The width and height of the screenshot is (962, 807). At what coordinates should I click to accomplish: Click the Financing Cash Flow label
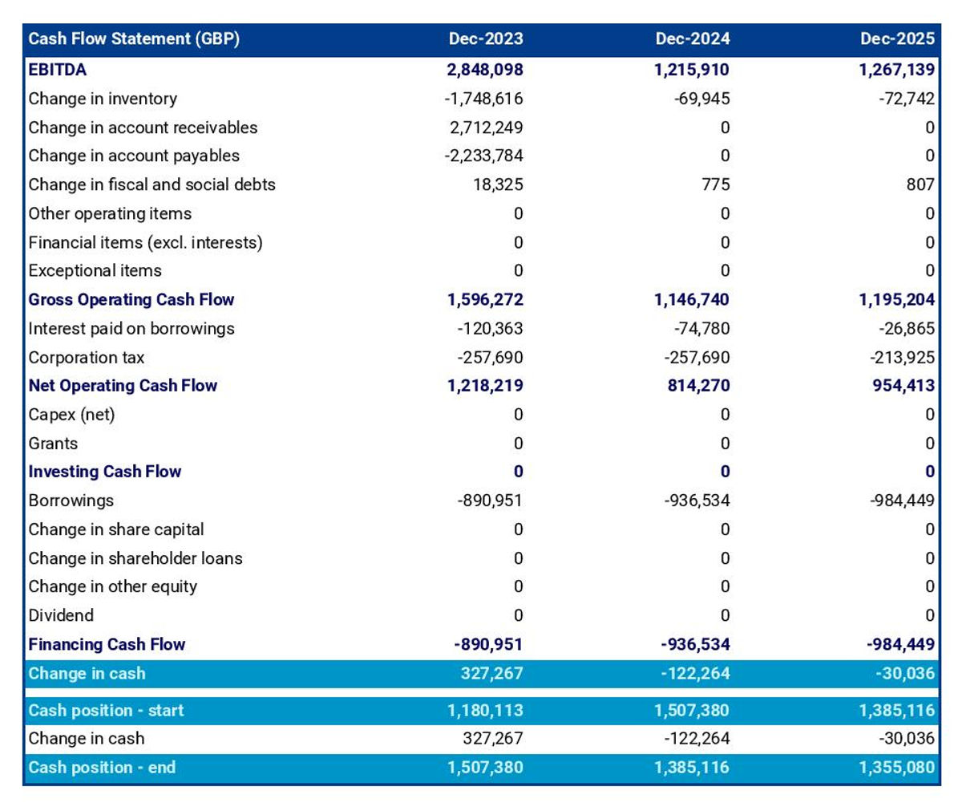coord(107,644)
